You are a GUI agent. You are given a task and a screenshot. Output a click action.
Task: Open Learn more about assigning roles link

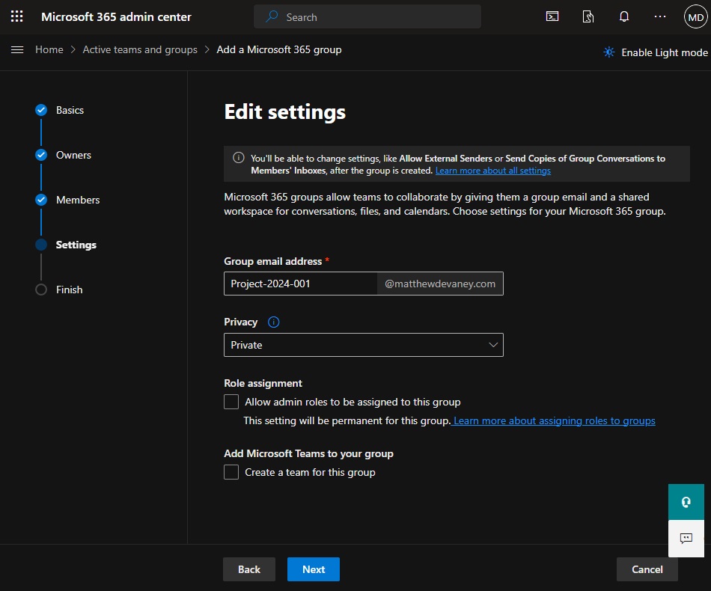pyautogui.click(x=554, y=420)
